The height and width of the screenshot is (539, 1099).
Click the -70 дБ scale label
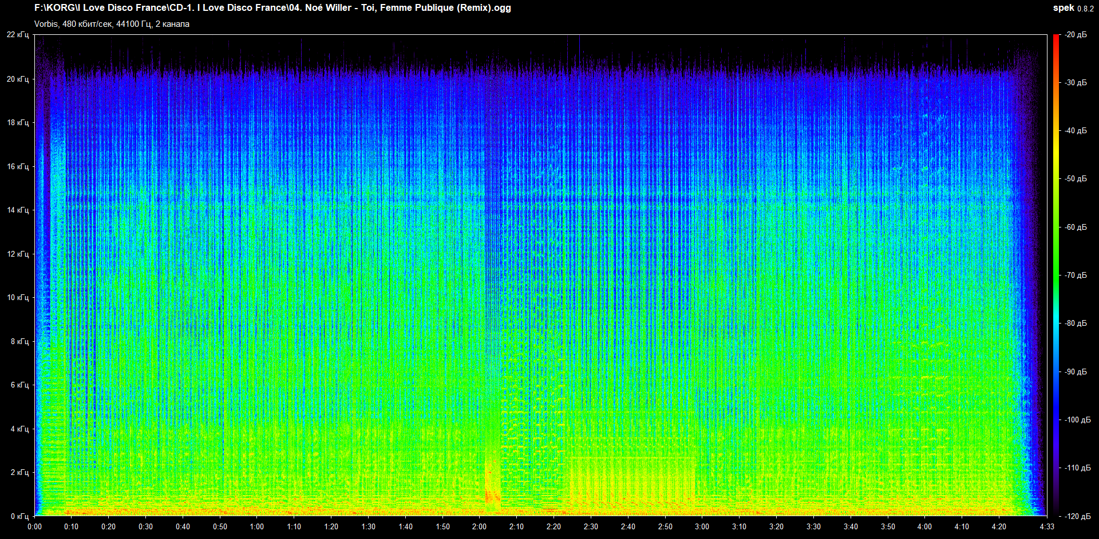point(1076,275)
